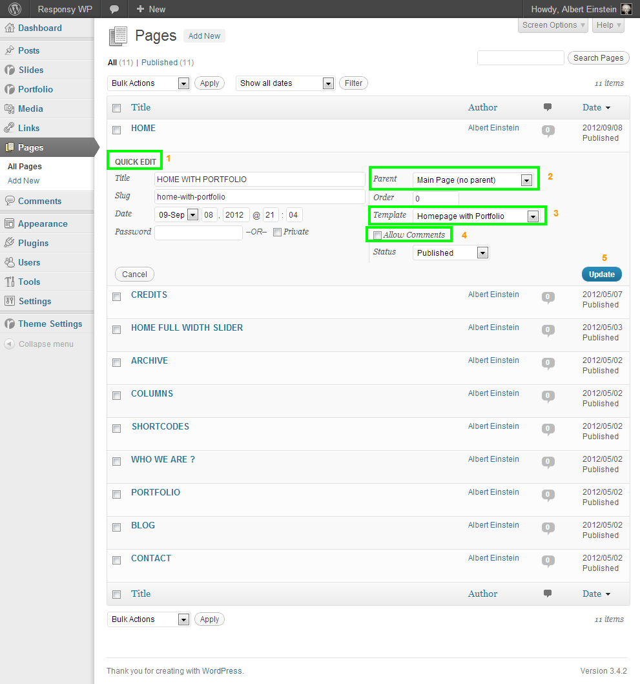Image resolution: width=640 pixels, height=684 pixels.
Task: Click the Search Pages text field
Action: pos(521,58)
